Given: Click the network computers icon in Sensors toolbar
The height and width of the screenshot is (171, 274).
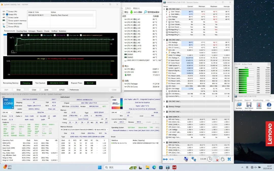Looking at the screenshot, I should (x=194, y=159).
